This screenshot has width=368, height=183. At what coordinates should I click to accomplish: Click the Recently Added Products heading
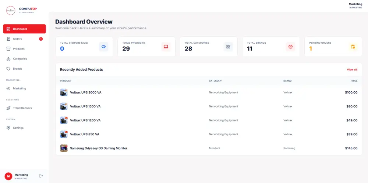[x=81, y=70]
